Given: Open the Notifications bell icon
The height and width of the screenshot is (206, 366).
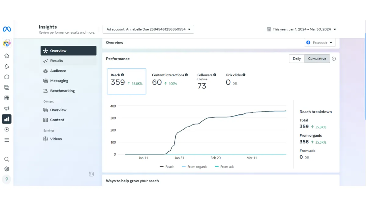Looking at the screenshot, I should click(7, 67).
